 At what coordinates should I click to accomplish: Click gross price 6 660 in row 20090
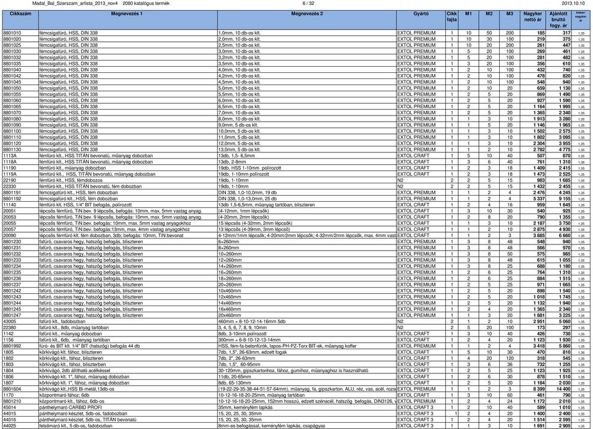564,235
